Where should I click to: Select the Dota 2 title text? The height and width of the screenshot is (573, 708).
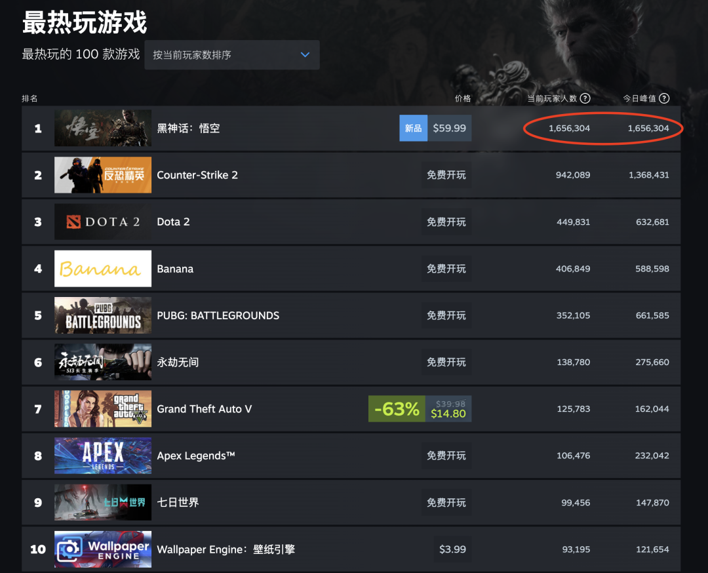[173, 222]
